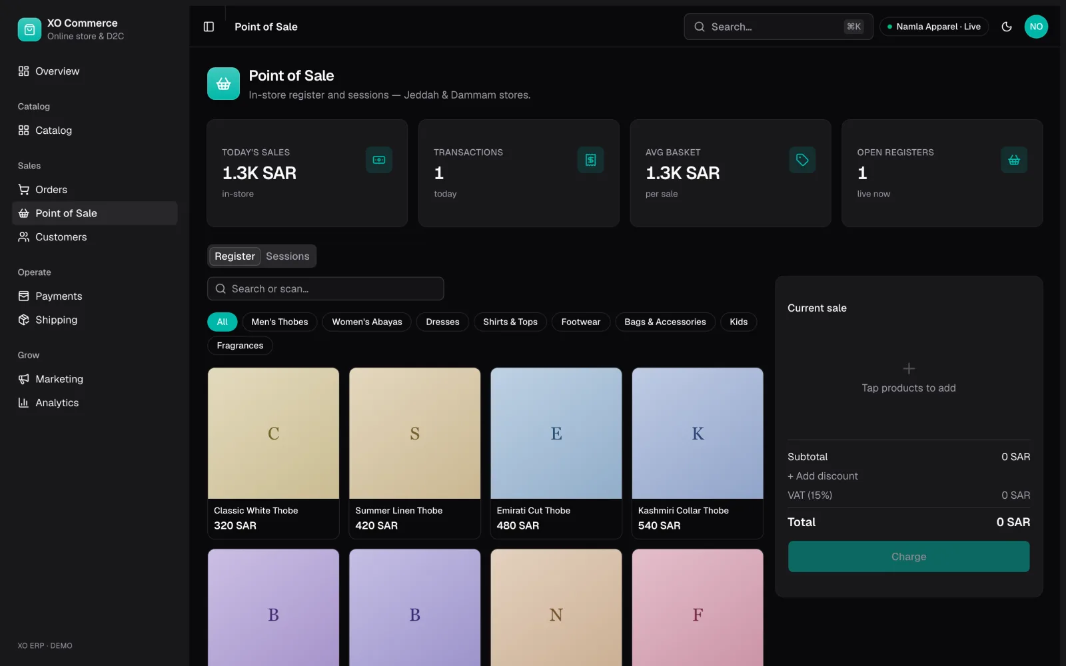
Task: Filter by Women's Abayas chip
Action: (x=367, y=322)
